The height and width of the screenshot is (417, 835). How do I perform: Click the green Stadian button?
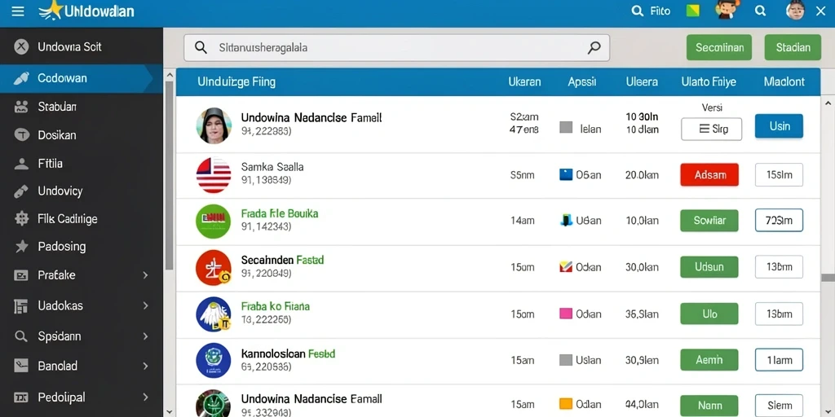(793, 47)
